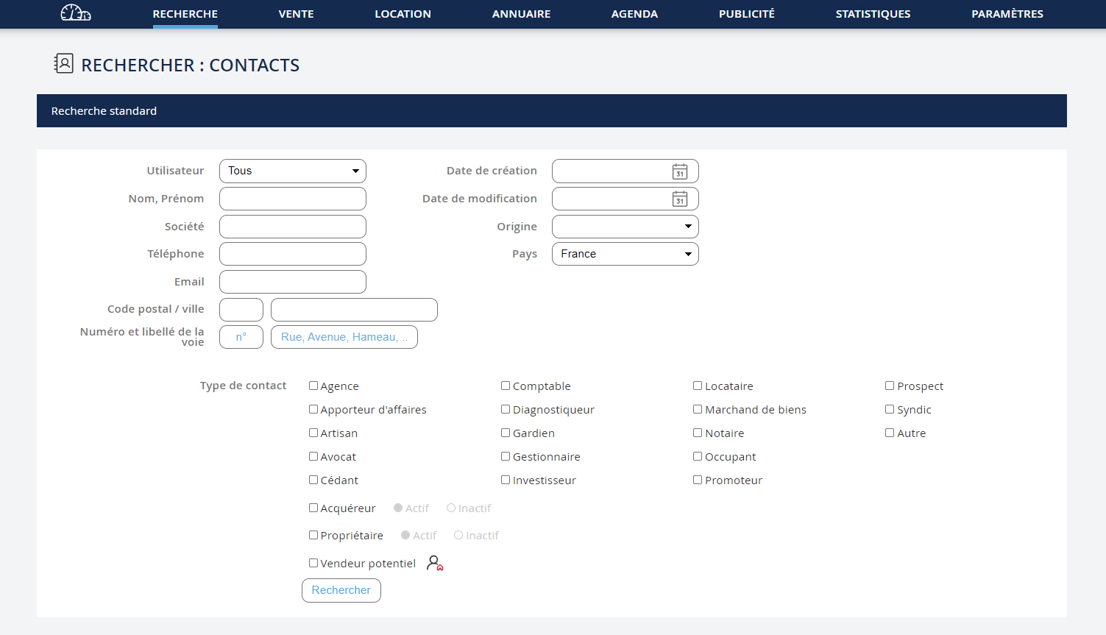Check the Agence contact type box
This screenshot has height=635, width=1106.
(x=313, y=386)
